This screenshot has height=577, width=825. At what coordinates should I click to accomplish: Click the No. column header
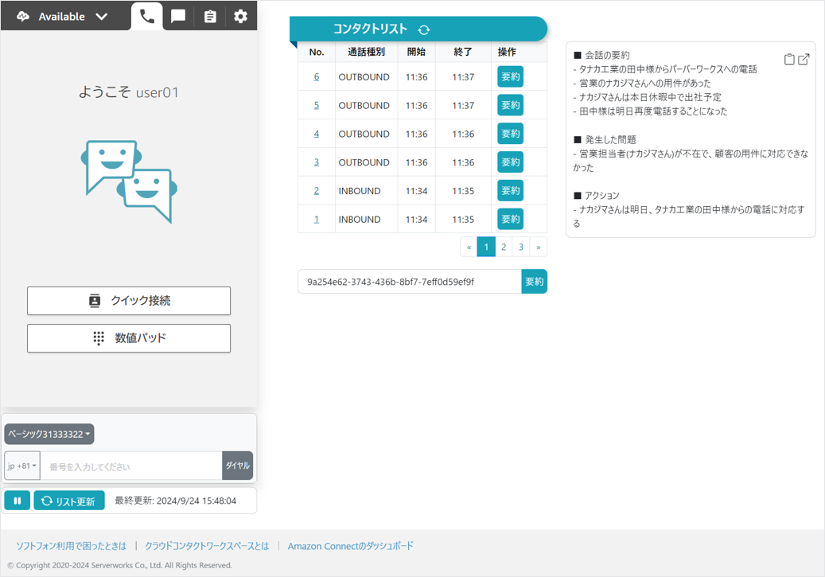click(x=316, y=52)
